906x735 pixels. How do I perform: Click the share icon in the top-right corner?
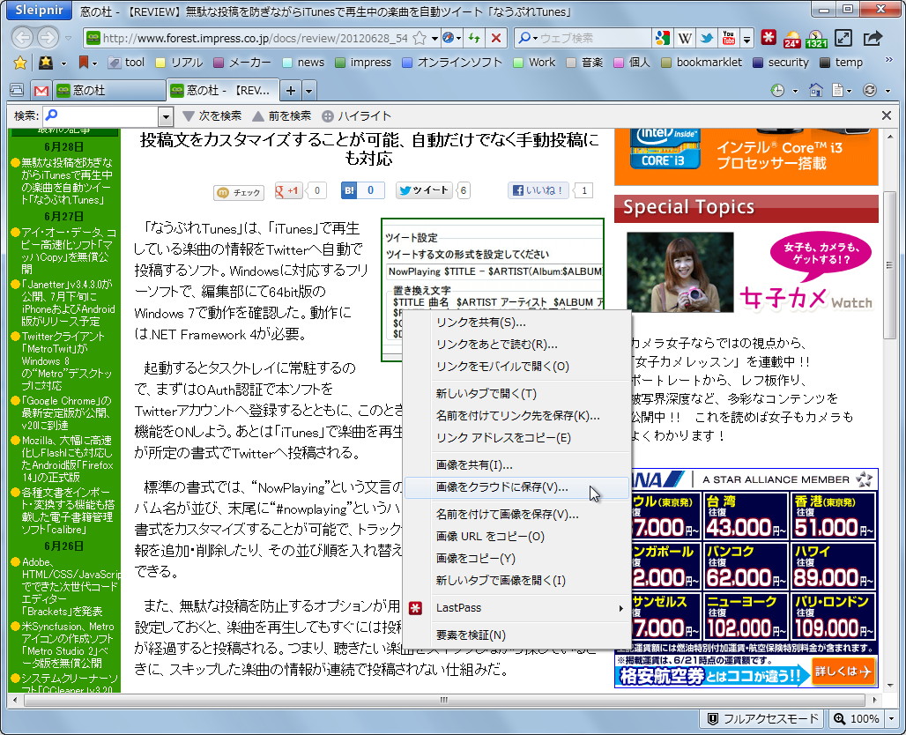[x=874, y=38]
